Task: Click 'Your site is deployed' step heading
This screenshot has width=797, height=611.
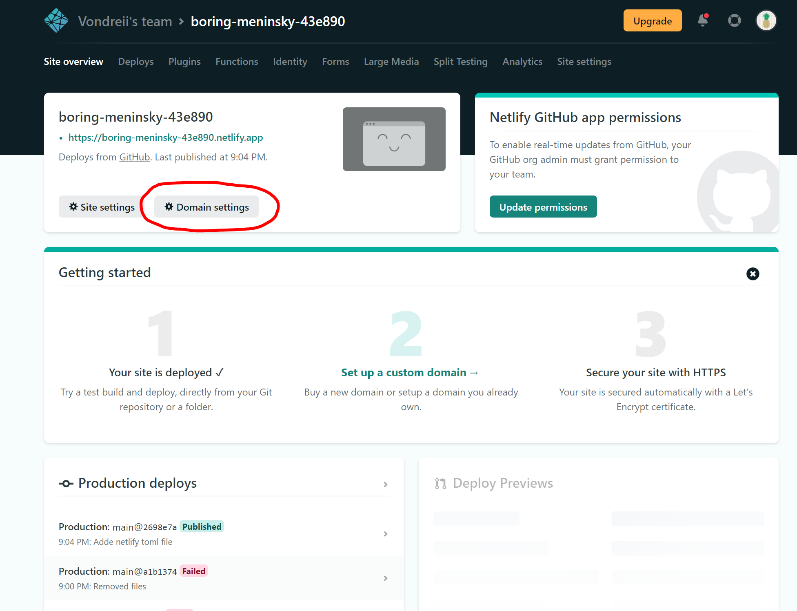Action: coord(166,373)
